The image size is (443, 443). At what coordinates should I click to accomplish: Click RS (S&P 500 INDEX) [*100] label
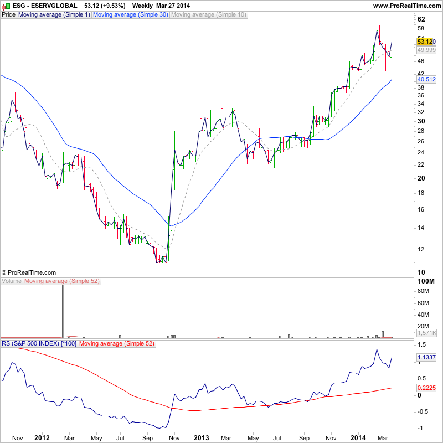coord(39,343)
